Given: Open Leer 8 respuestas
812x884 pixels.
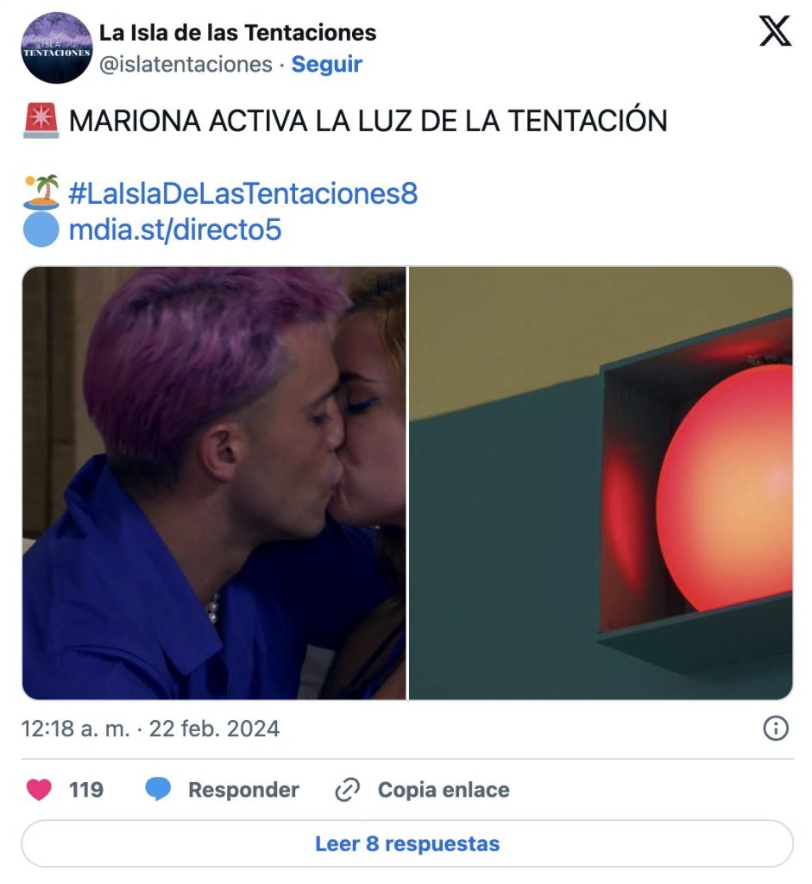Looking at the screenshot, I should pos(407,844).
